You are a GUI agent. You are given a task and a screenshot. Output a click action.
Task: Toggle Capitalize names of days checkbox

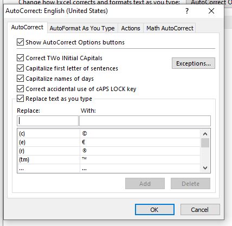point(20,79)
